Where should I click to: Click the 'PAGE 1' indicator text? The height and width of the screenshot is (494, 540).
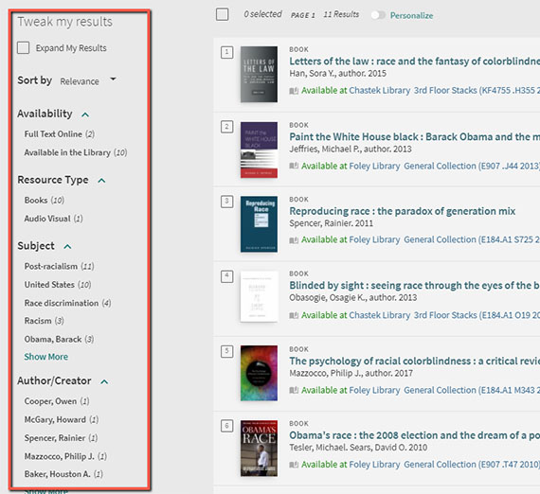(303, 15)
